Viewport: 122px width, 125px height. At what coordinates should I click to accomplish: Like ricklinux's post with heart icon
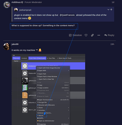[x=86, y=35]
